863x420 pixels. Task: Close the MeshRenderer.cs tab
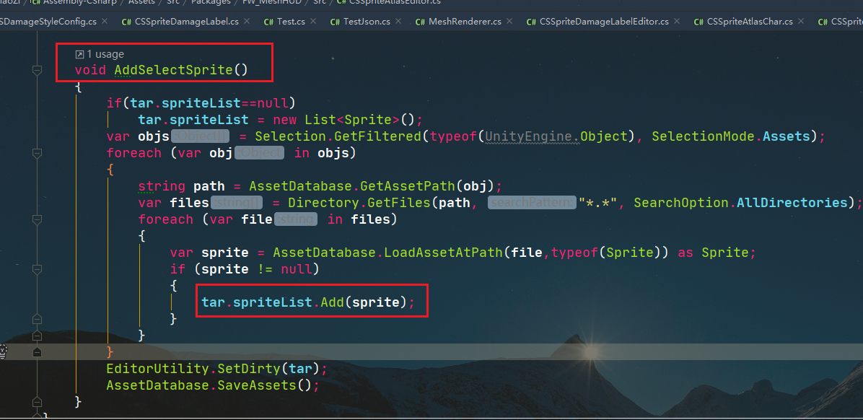(x=509, y=22)
